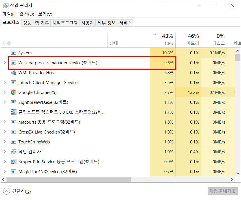Screen dimensions: 241x200
Task: Click the RexpertPrintService icon
Action: pyautogui.click(x=14, y=162)
